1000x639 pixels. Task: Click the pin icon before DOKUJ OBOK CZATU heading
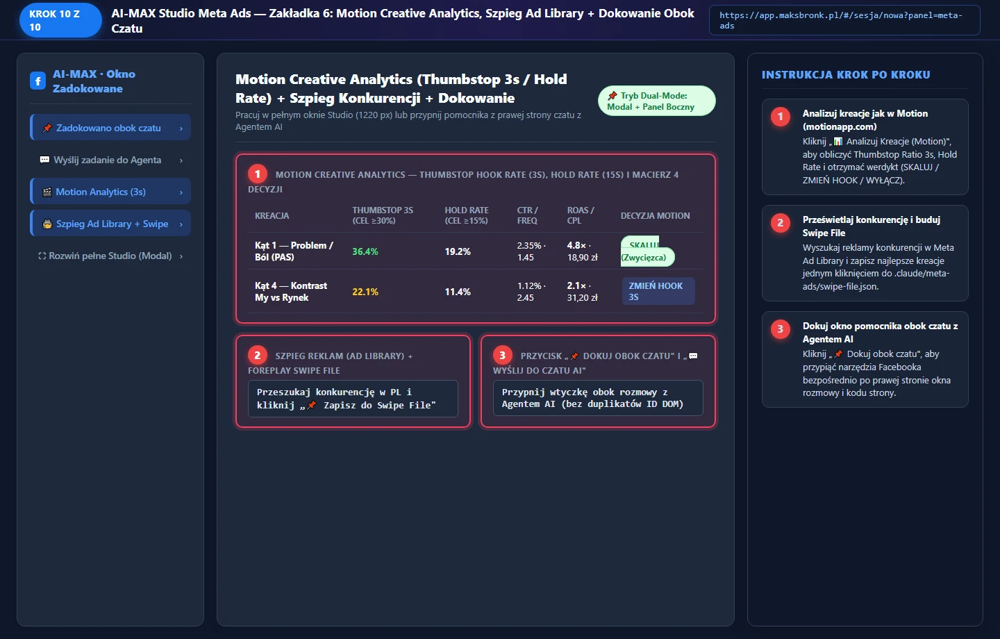(x=574, y=356)
